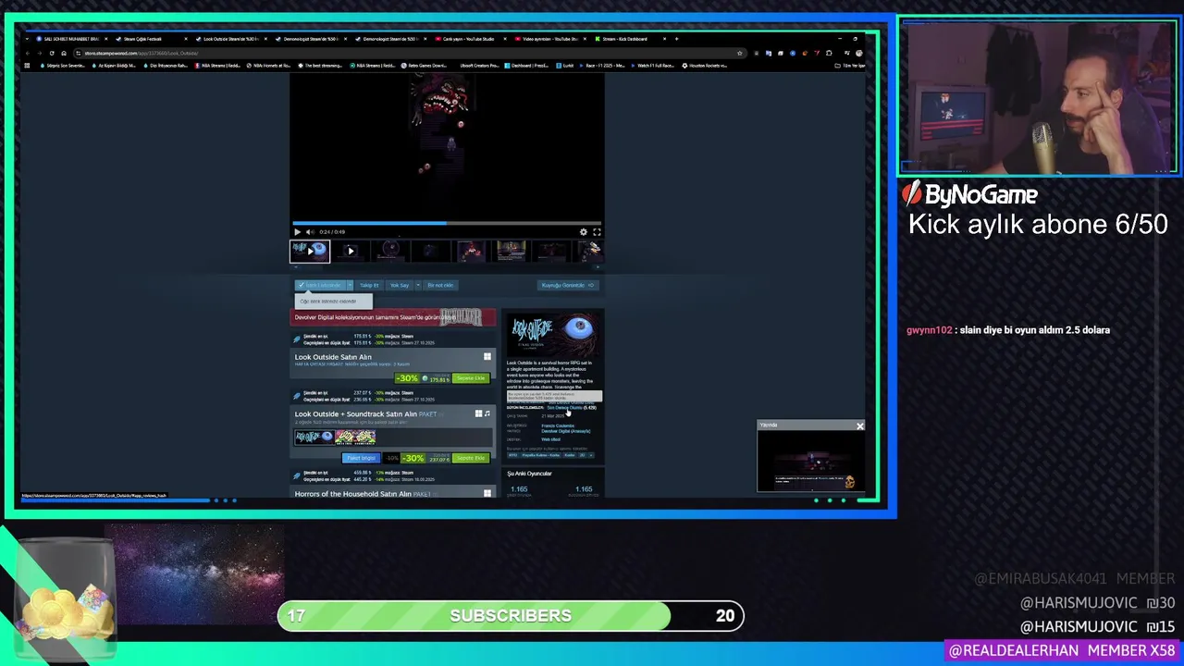Play the trailer video
Screen dimensions: 1184x666
tap(297, 232)
